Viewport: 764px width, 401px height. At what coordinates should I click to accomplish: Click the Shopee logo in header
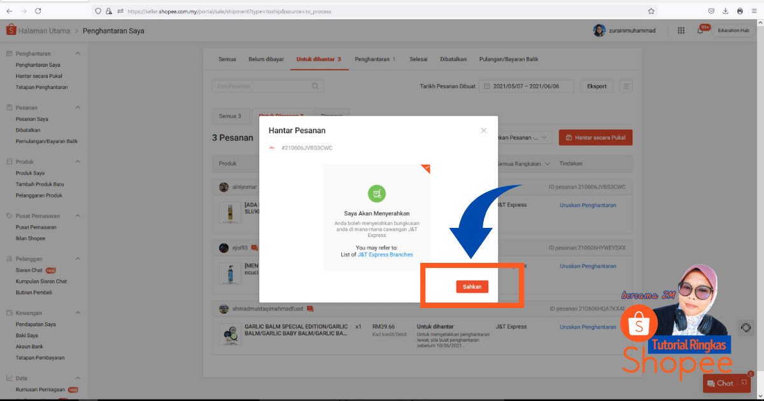click(11, 30)
